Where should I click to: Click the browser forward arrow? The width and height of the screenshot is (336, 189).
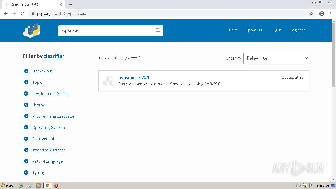coord(14,14)
